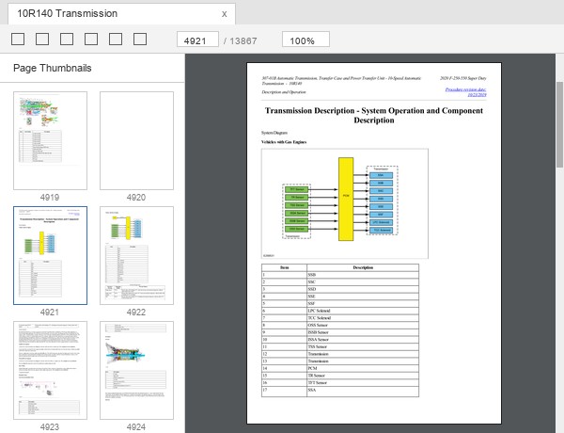Click the 100% zoom level field
This screenshot has width=564, height=433.
(x=305, y=40)
